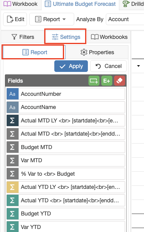Select the Var MTD field
The width and height of the screenshot is (144, 232).
click(x=66, y=160)
